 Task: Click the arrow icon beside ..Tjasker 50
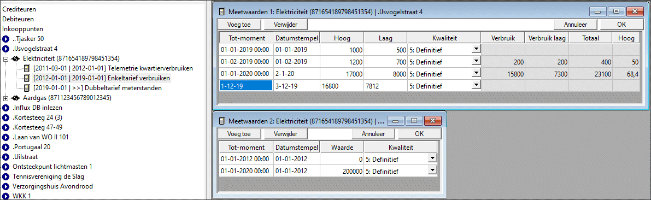[6, 39]
